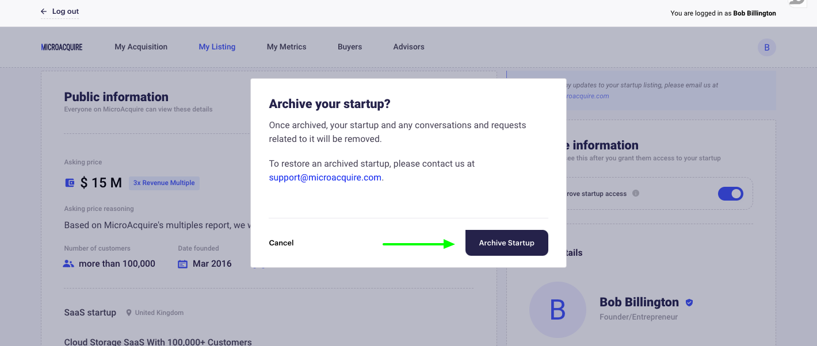Cancel the archive dialog

pyautogui.click(x=281, y=243)
